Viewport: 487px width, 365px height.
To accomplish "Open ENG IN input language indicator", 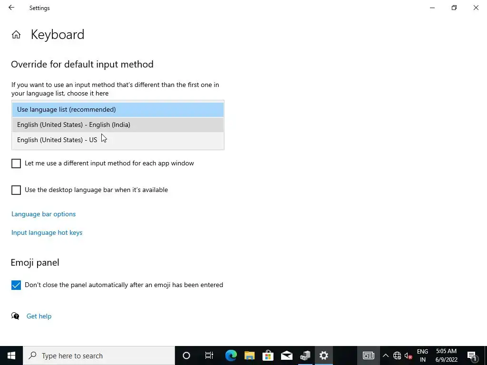I will [422, 355].
